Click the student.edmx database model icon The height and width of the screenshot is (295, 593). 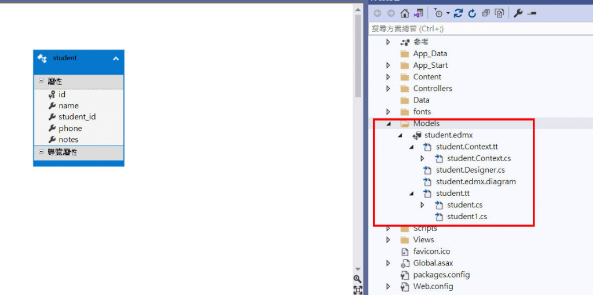point(417,135)
